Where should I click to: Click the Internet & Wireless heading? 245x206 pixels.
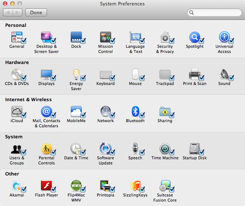(28, 99)
